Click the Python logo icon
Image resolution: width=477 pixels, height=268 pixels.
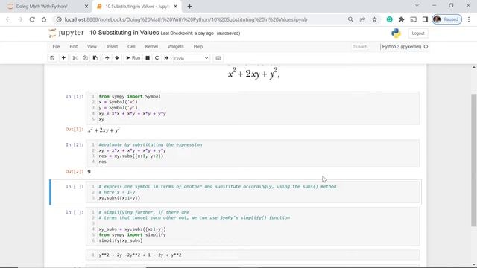pyautogui.click(x=396, y=33)
